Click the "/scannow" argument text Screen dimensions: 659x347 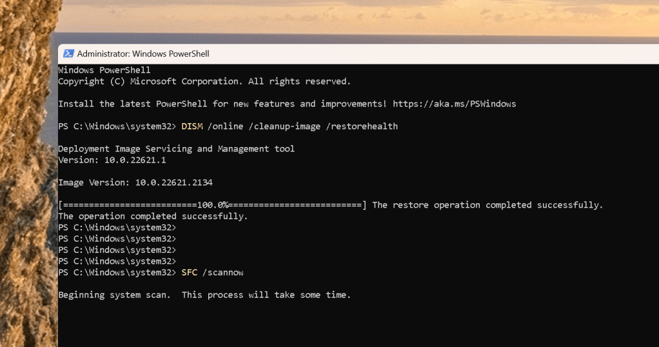coord(222,273)
